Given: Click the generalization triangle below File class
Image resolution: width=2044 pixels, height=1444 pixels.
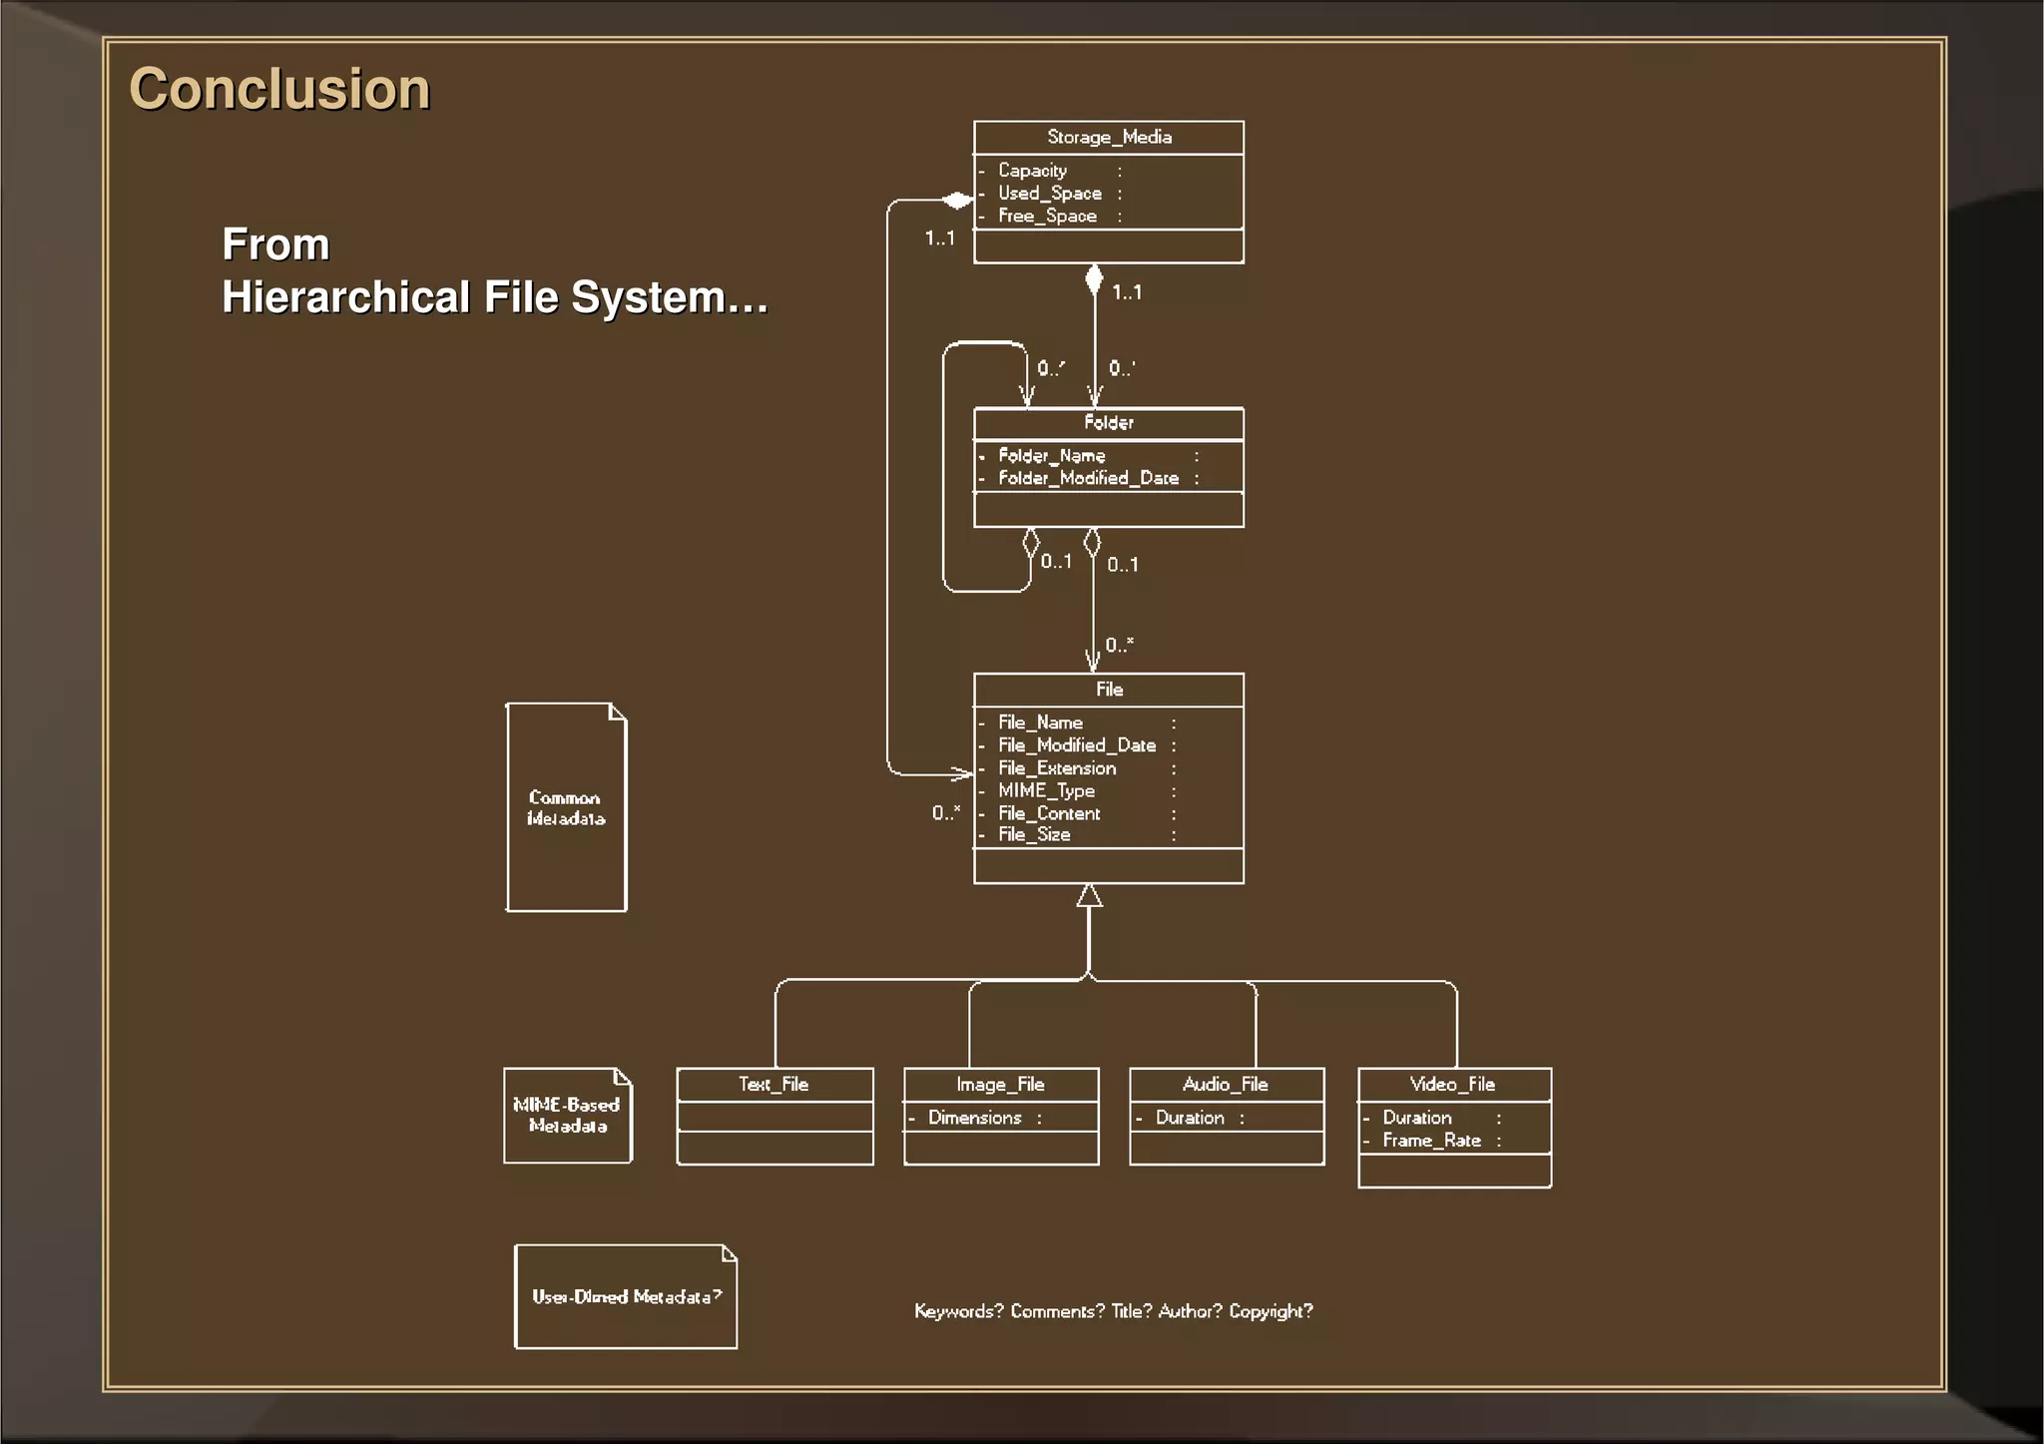Looking at the screenshot, I should pyautogui.click(x=1090, y=896).
